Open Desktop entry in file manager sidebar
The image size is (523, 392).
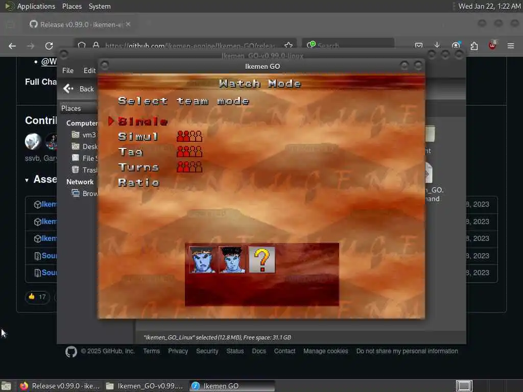85,146
